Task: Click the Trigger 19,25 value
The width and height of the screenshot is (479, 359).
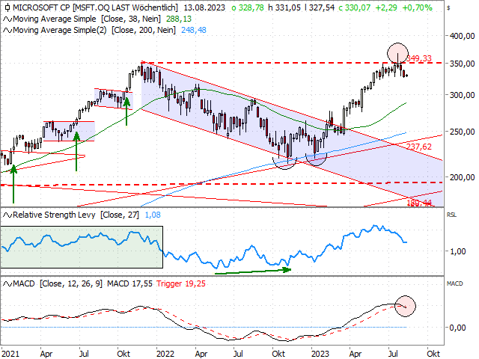Action: click(181, 284)
